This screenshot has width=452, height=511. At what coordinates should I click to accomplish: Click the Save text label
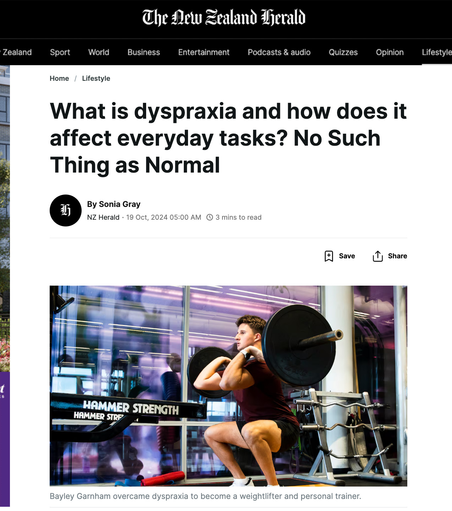pyautogui.click(x=347, y=256)
